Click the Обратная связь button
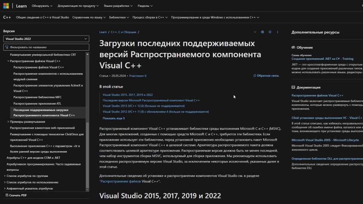The width and height of the screenshot is (363, 204). tap(266, 76)
